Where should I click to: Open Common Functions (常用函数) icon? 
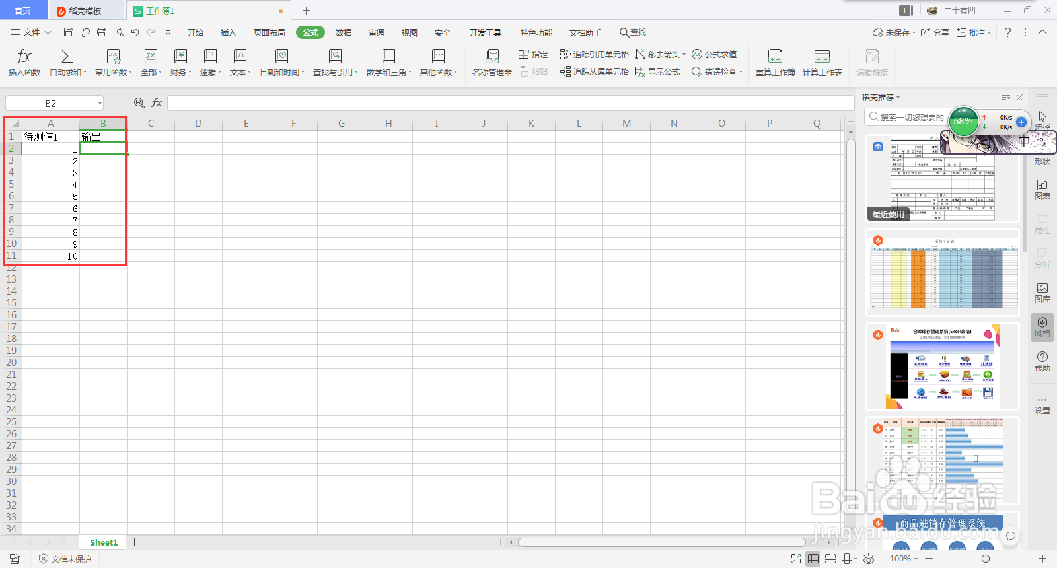pos(114,56)
